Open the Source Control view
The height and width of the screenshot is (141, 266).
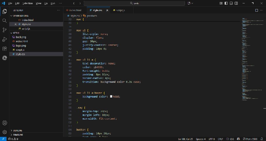[4, 30]
